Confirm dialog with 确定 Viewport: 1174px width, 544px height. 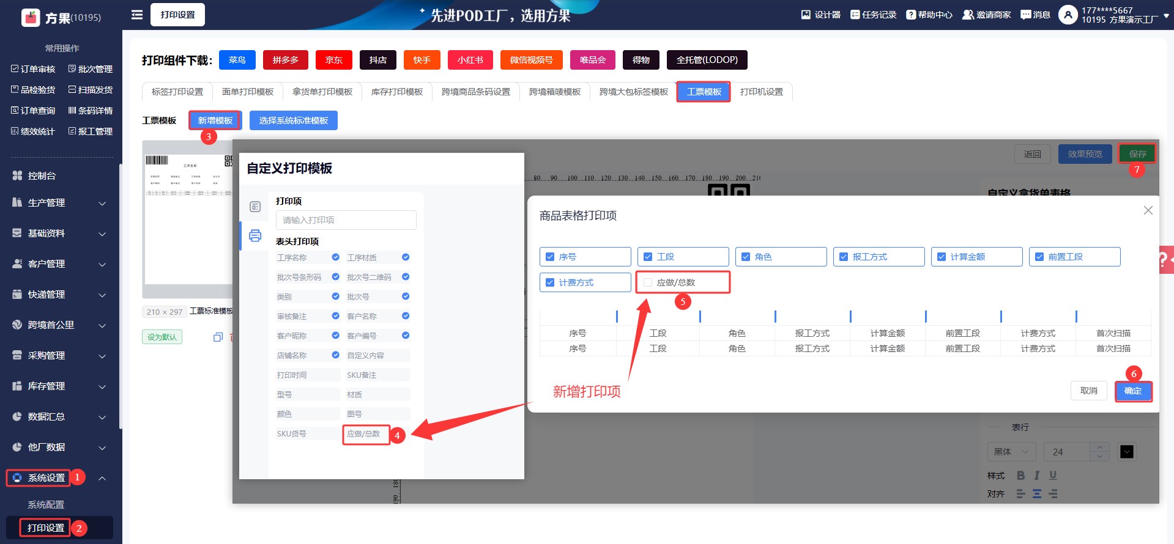pos(1133,391)
